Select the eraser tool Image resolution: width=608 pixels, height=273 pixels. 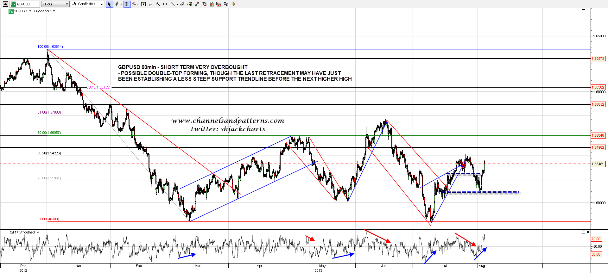point(182,4)
